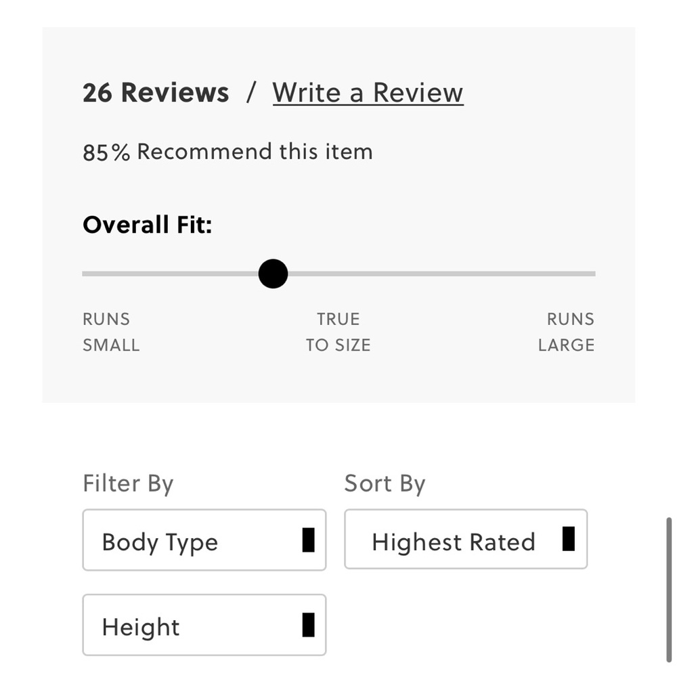Click the arrow icon in Body Type box
This screenshot has height=677, width=677.
click(x=308, y=540)
